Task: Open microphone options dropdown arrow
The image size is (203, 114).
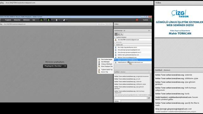Action: tap(52, 20)
